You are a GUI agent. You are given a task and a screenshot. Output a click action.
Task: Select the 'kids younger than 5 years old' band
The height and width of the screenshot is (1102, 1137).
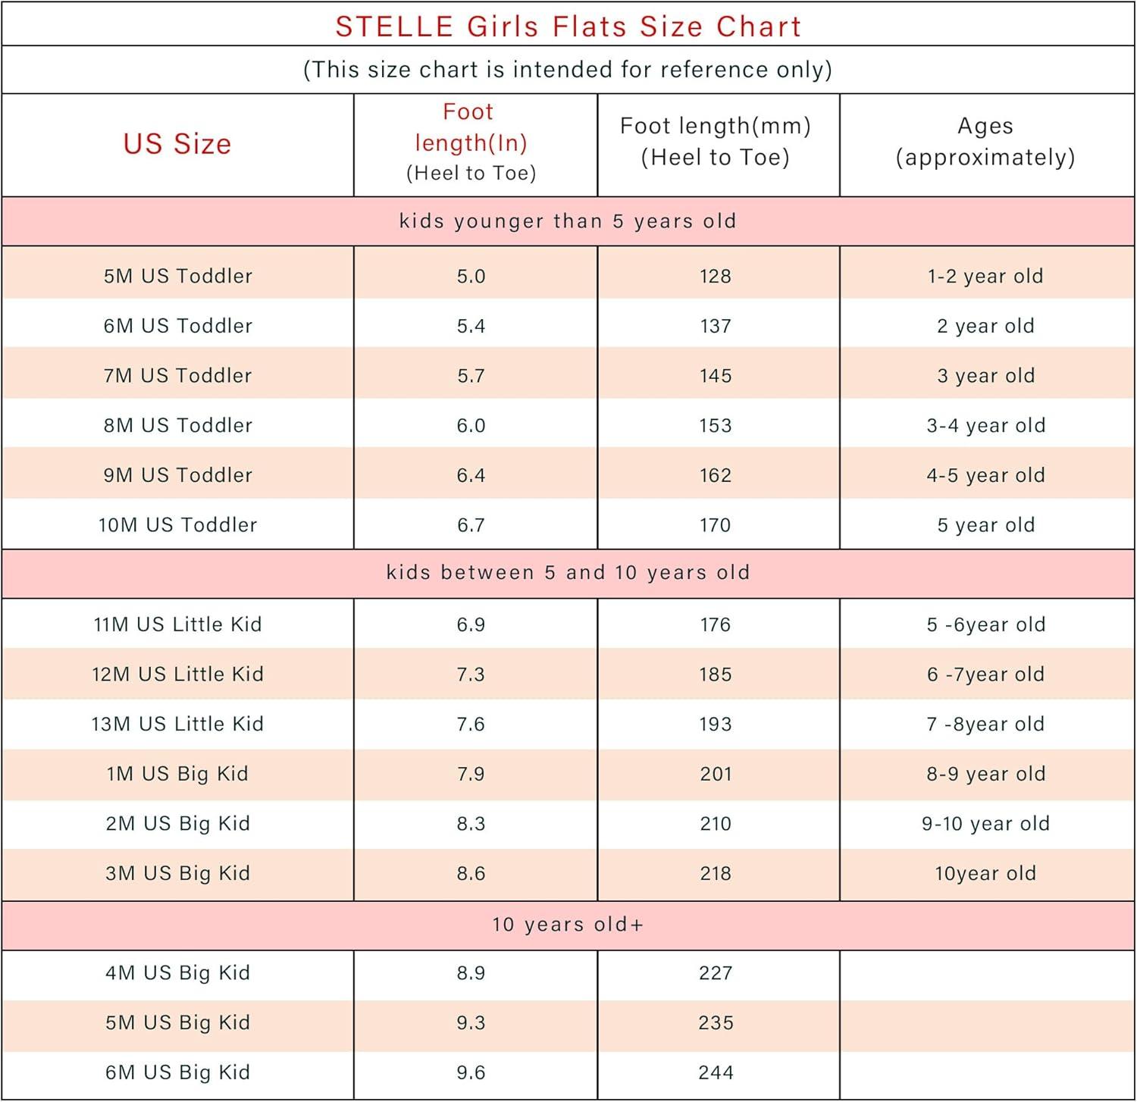pos(568,221)
